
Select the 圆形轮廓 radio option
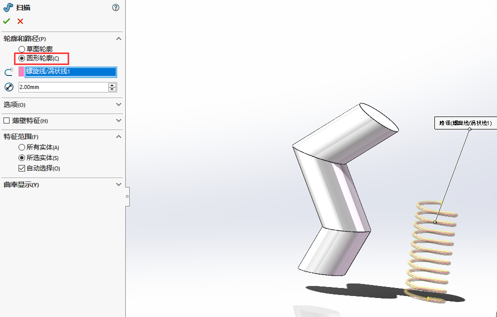click(x=22, y=58)
